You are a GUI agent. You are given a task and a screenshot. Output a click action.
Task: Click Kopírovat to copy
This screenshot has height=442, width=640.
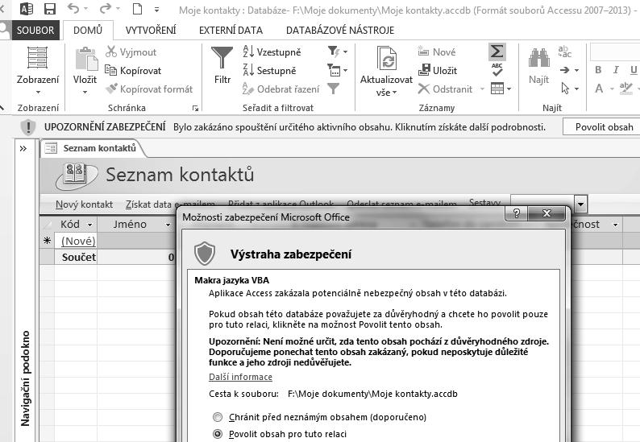[133, 71]
